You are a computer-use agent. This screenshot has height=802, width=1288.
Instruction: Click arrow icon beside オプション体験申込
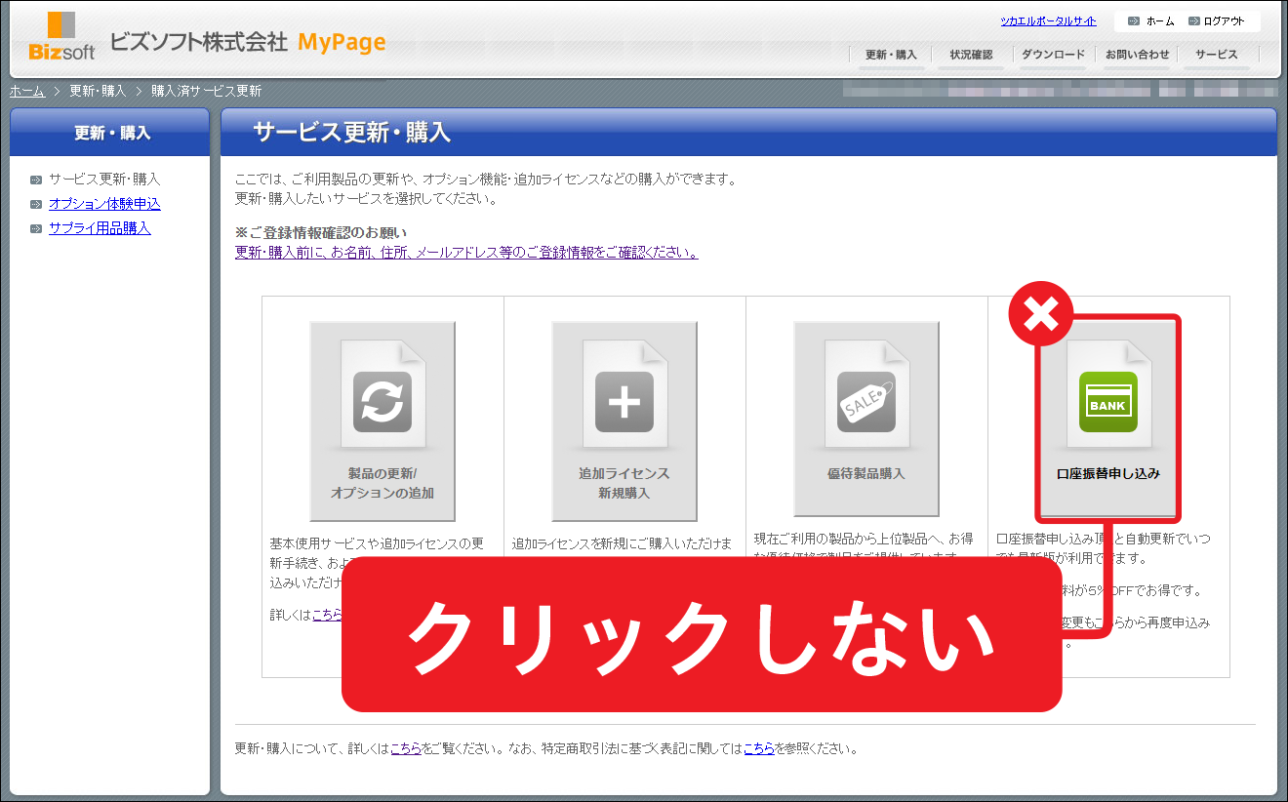click(36, 204)
